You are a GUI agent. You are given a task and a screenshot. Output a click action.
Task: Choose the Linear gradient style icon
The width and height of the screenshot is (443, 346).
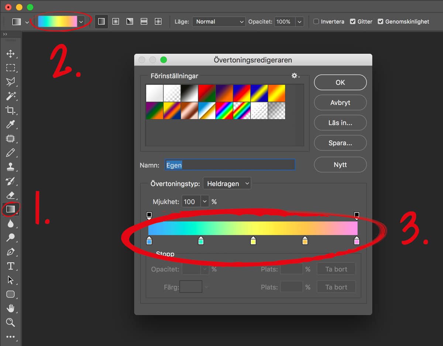[x=102, y=21]
